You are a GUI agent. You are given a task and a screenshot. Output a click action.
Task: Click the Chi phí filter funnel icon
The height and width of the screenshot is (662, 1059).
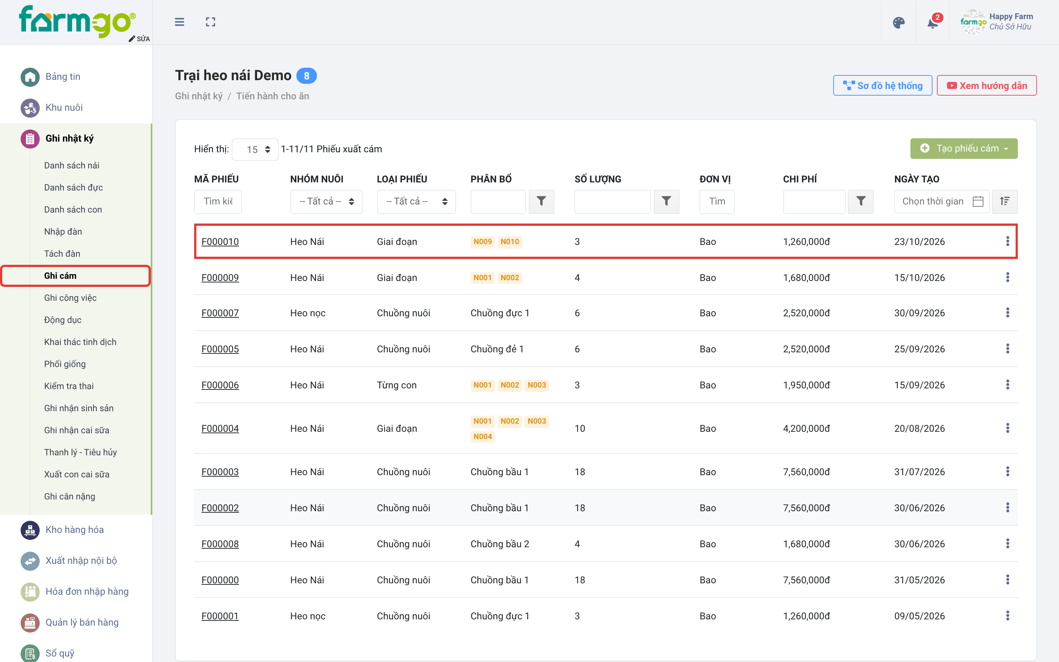[860, 202]
